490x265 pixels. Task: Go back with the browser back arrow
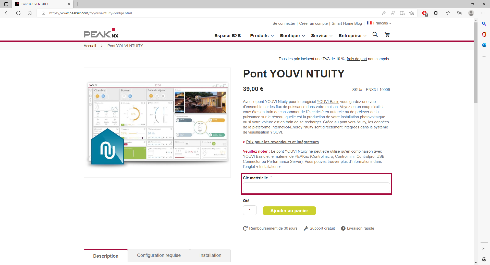coord(7,13)
